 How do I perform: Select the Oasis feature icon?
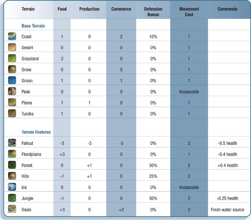12,209
